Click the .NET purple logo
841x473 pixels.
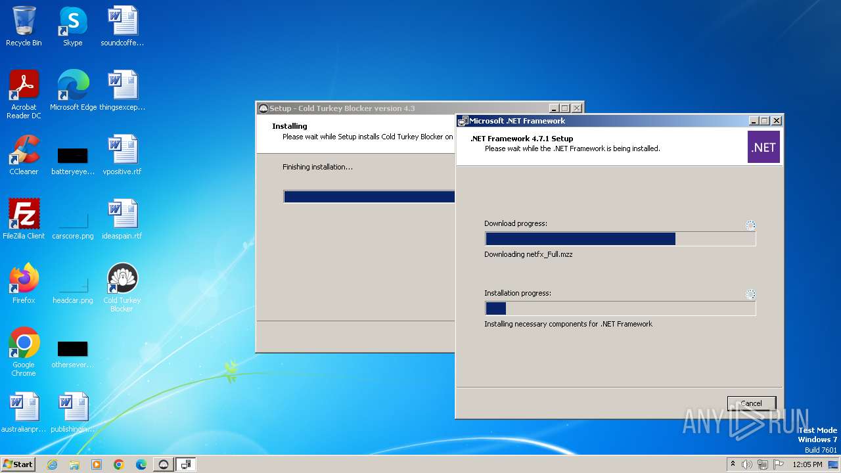(x=763, y=147)
